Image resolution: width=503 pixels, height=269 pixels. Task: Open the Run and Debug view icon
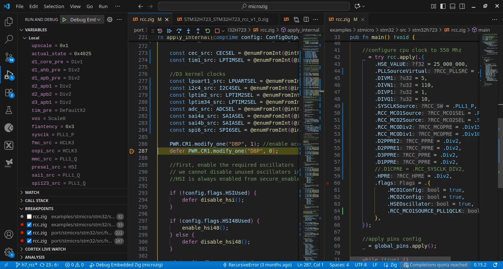coord(9,75)
